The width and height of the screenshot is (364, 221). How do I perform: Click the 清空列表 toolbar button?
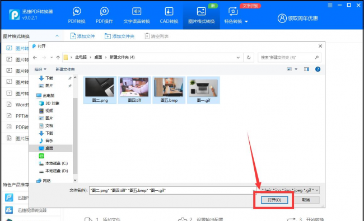(x=156, y=36)
